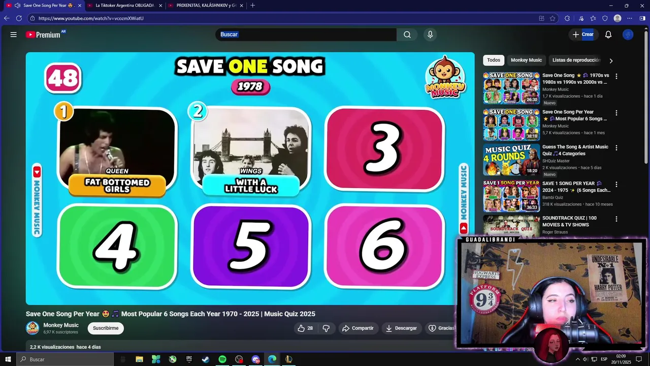The image size is (650, 366).
Task: Open Spotify from the taskbar
Action: [222, 359]
